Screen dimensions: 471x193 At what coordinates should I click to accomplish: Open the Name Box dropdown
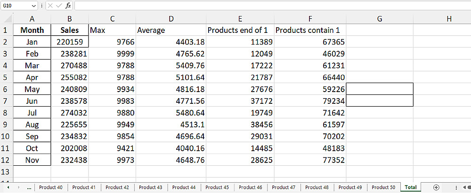pyautogui.click(x=33, y=6)
